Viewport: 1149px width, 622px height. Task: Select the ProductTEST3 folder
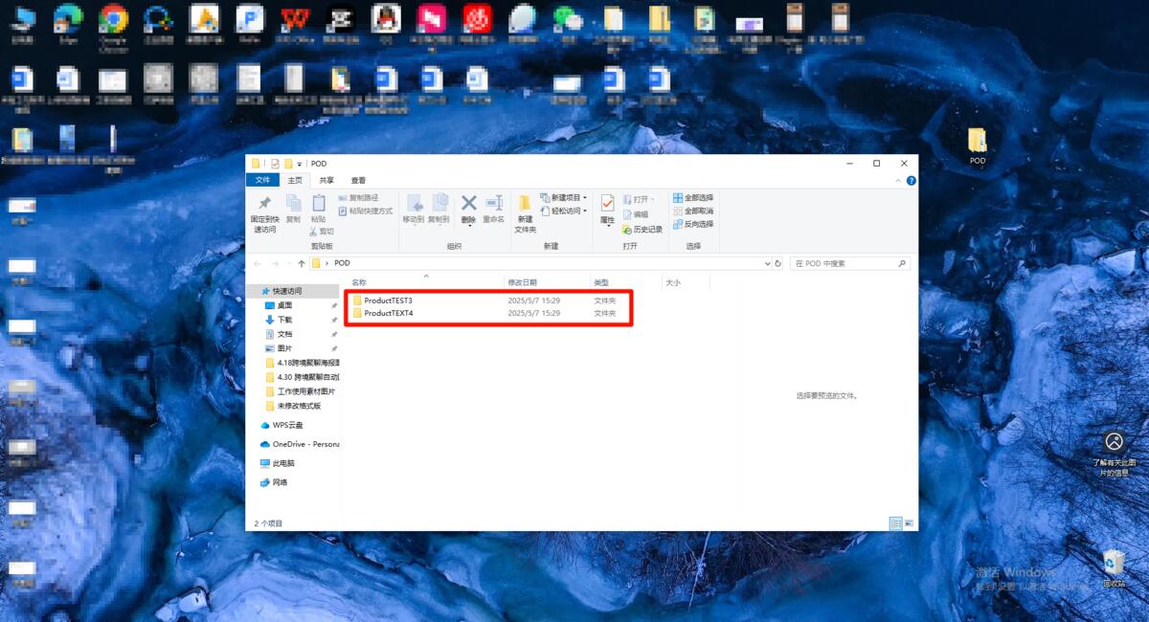tap(488, 300)
